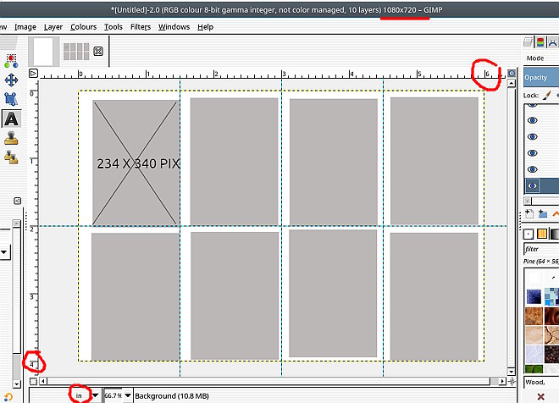Adjust the layer Opacity slider
Image resolution: width=559 pixels, height=403 pixels.
541,77
